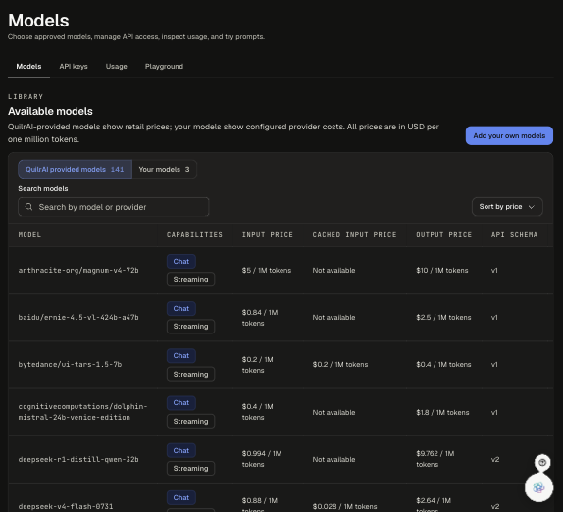Screen dimensions: 563x512
Task: Show QuilrAI provided models list
Action: click(x=75, y=169)
